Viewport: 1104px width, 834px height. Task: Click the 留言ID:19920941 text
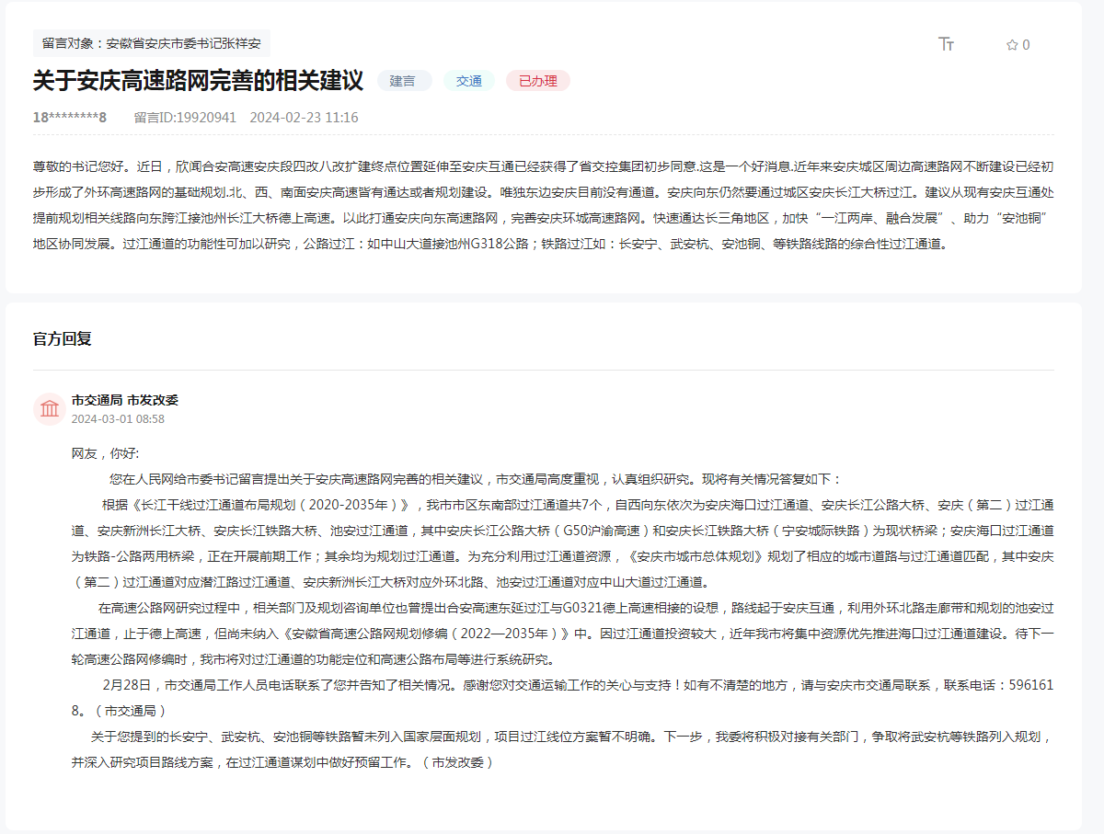(x=185, y=118)
